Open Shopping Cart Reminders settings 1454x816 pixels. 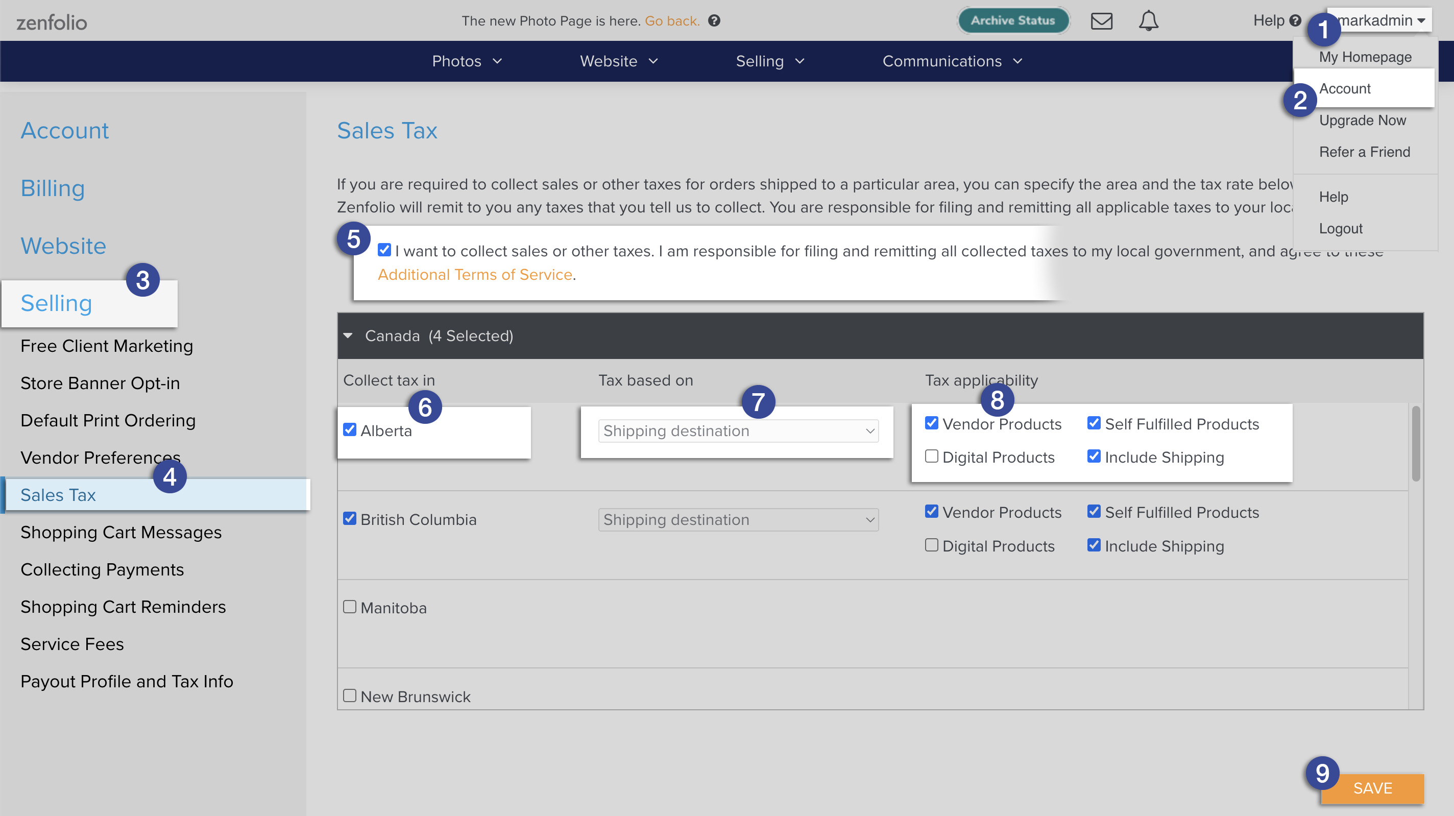(123, 607)
